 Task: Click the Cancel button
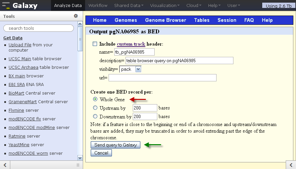click(x=101, y=153)
